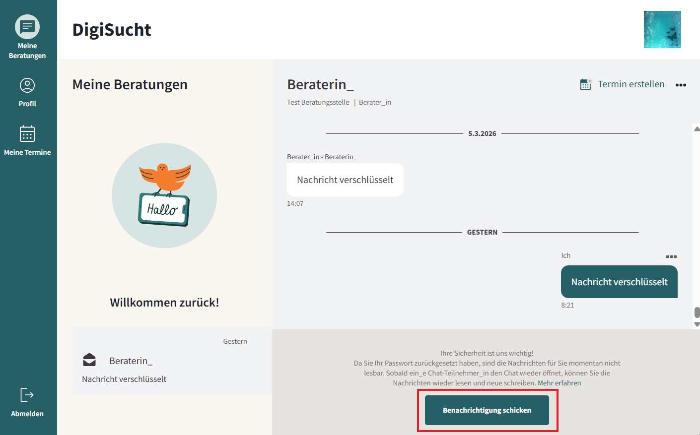
Task: Click the Abmelden logout icon
Action: point(27,395)
